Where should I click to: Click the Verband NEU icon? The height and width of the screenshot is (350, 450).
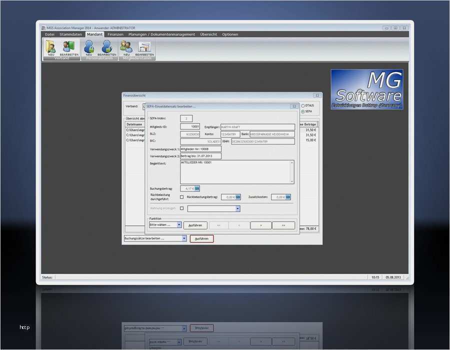pos(51,47)
